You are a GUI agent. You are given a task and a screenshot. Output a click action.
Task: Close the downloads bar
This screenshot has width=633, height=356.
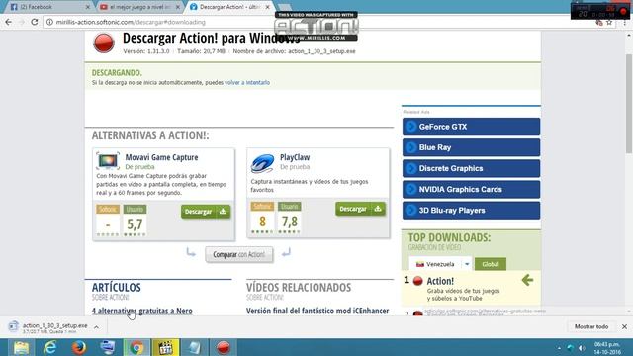tap(624, 326)
